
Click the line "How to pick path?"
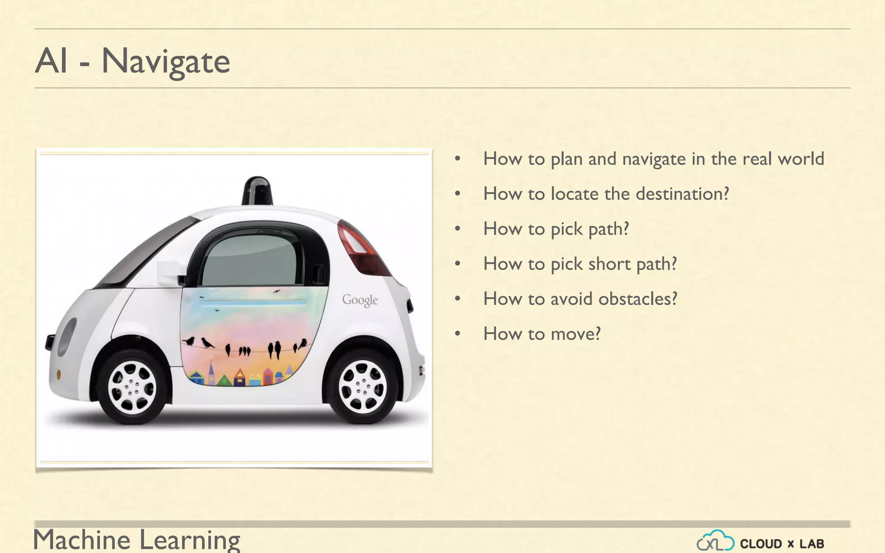(x=556, y=229)
